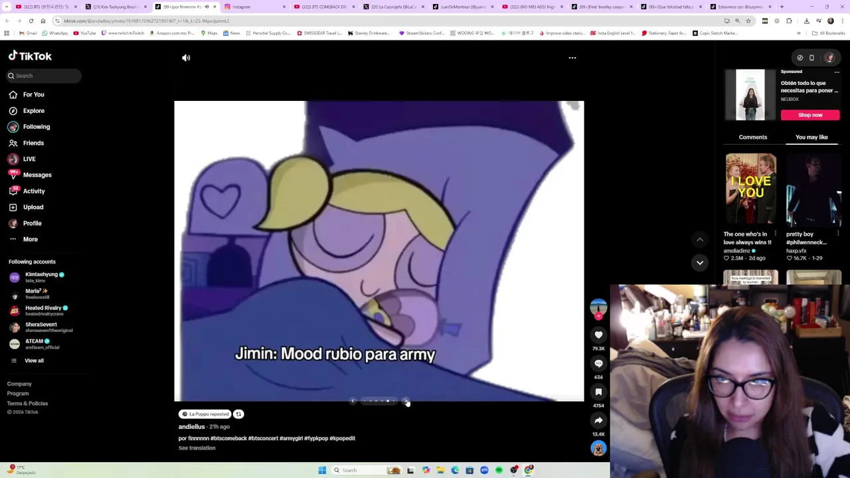
Task: Show the previous photo in the carousel
Action: pos(353,401)
